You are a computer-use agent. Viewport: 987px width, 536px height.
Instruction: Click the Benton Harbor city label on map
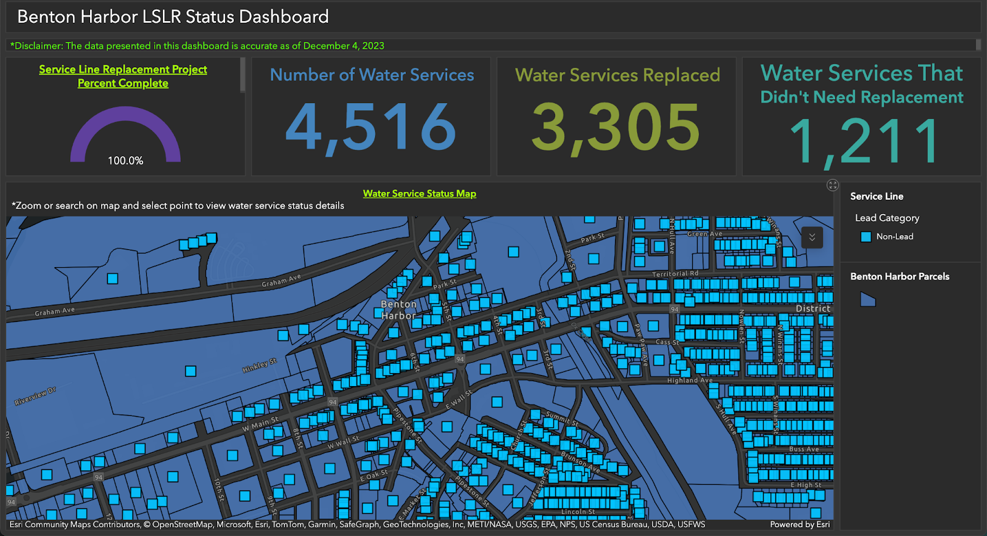click(x=399, y=310)
